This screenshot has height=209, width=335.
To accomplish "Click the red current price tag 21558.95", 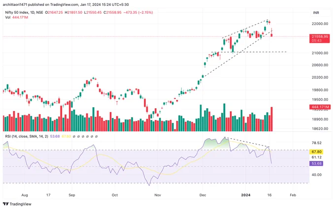I will [x=319, y=38].
